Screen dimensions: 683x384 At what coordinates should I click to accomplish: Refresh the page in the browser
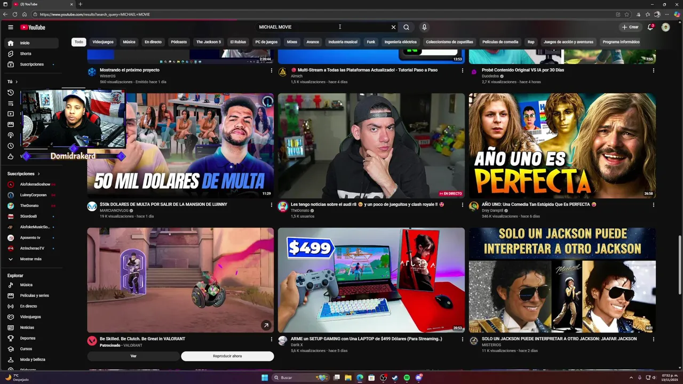[x=15, y=14]
